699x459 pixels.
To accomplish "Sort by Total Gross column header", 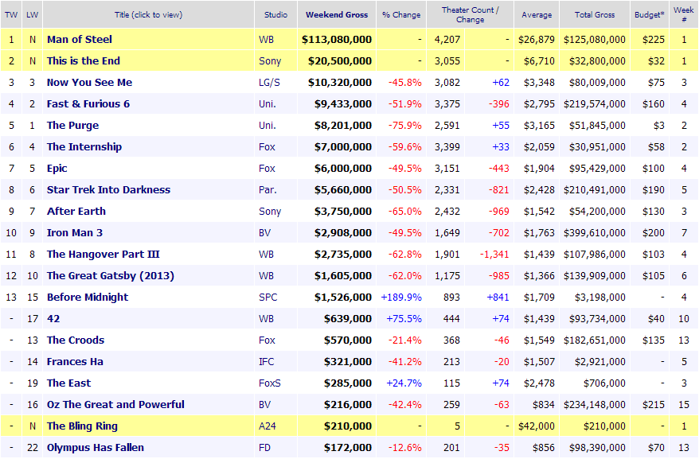I will [595, 14].
